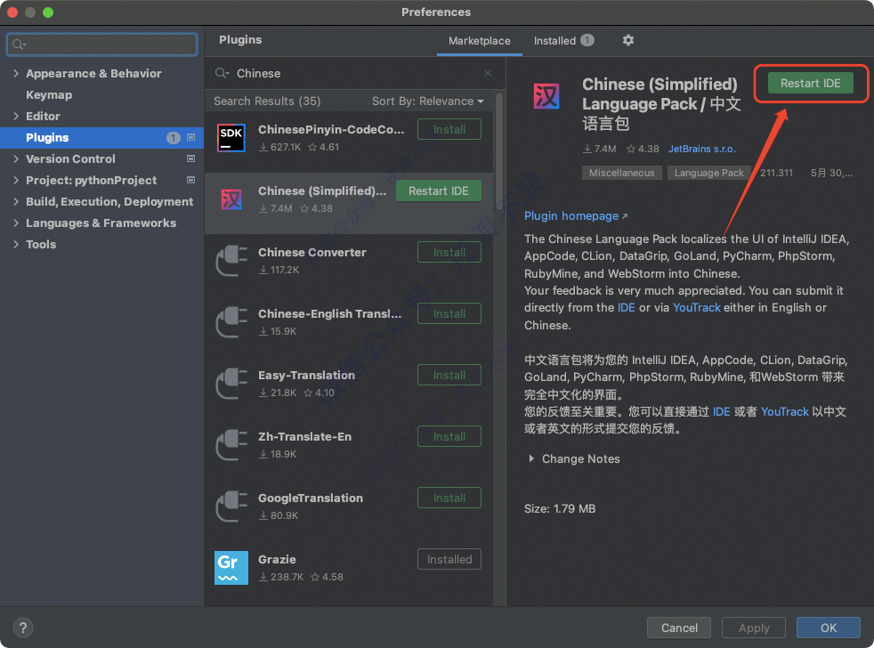Image resolution: width=874 pixels, height=648 pixels.
Task: Click the Apply button
Action: coord(754,628)
